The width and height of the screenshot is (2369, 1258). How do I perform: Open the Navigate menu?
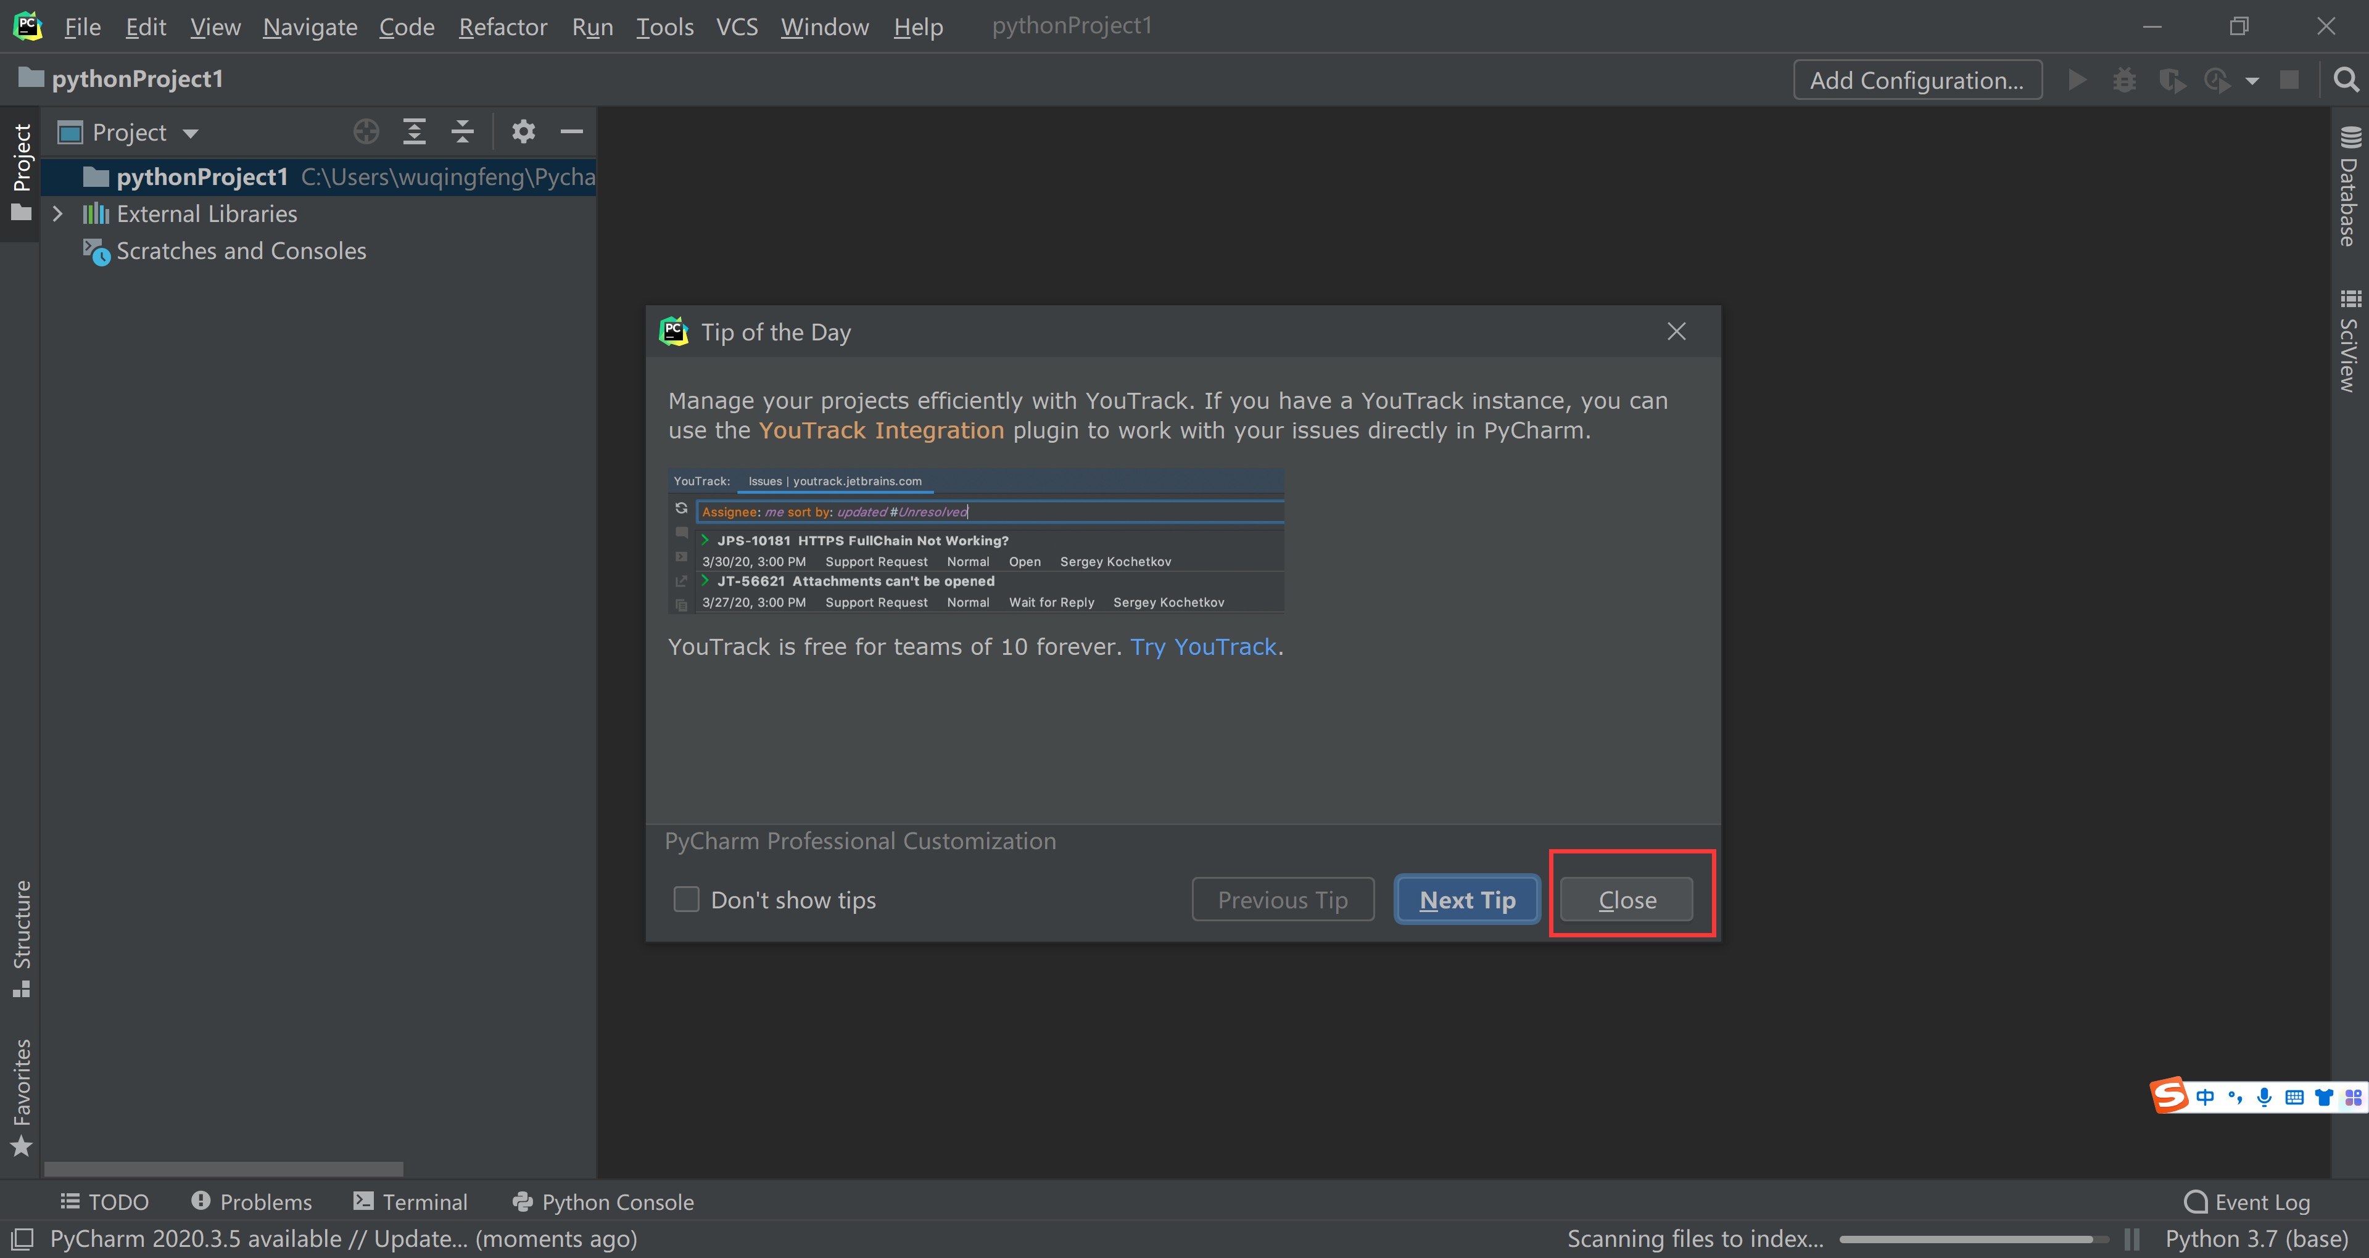click(310, 27)
